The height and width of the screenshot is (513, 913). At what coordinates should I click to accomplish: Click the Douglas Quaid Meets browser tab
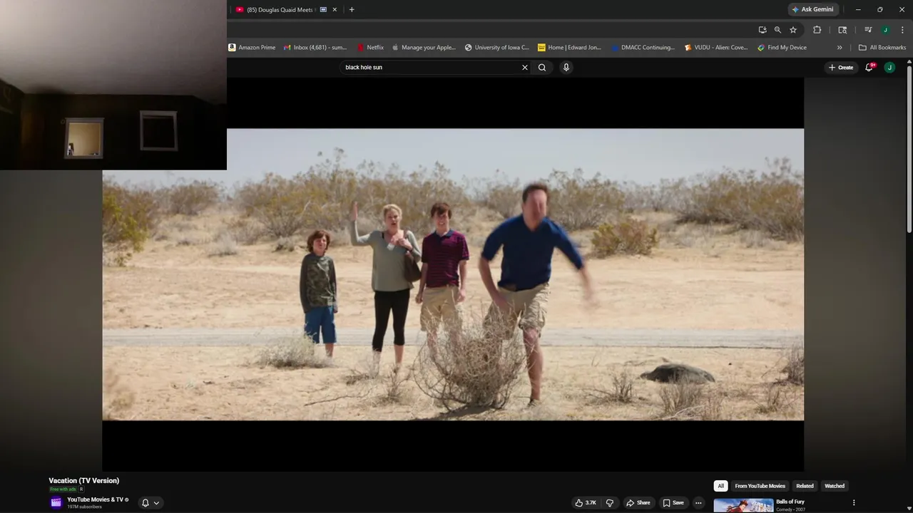pyautogui.click(x=280, y=9)
